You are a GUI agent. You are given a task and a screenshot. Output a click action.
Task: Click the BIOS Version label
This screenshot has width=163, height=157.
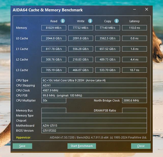point(25,130)
